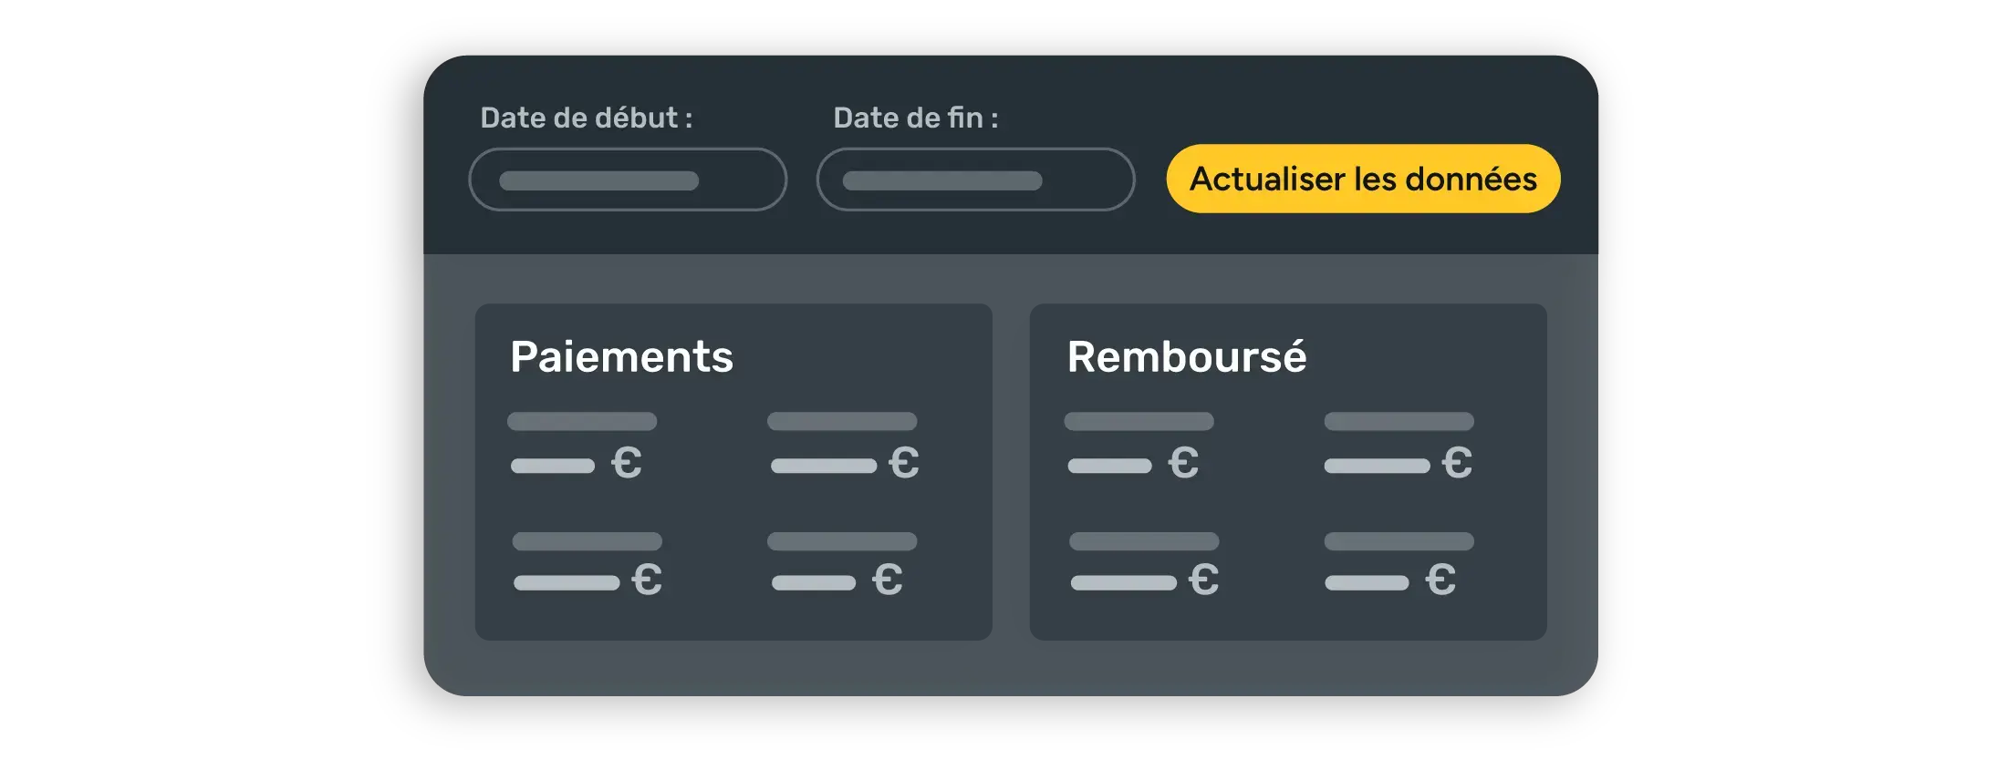The image size is (2007, 760).
Task: Click the first placeholder label under Remboursé
Action: tap(1139, 421)
